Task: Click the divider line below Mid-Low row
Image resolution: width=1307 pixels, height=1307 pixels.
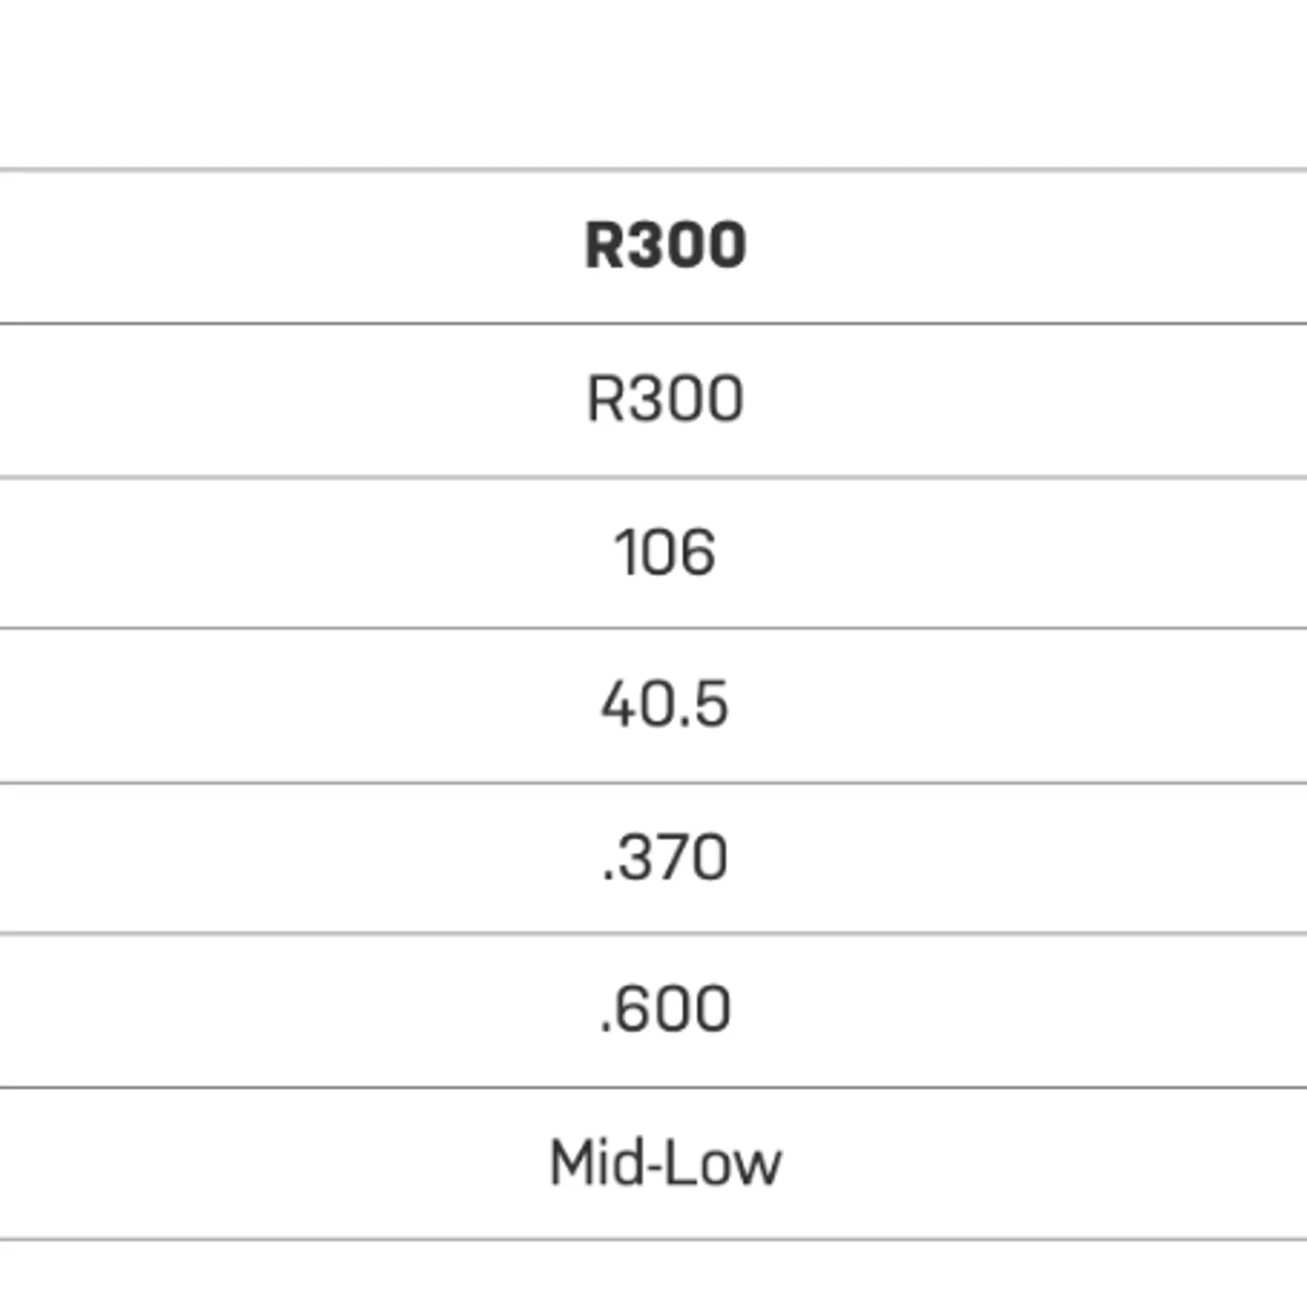Action: pos(653,1239)
